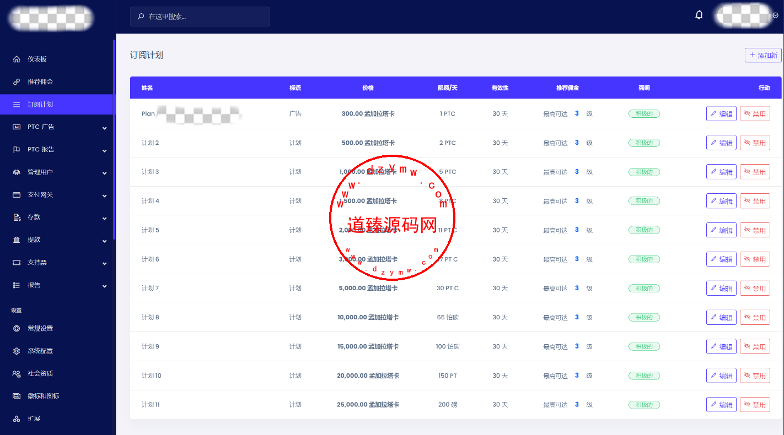The width and height of the screenshot is (784, 435).
Task: Expand the 提款 submenu arrow
Action: tap(105, 241)
